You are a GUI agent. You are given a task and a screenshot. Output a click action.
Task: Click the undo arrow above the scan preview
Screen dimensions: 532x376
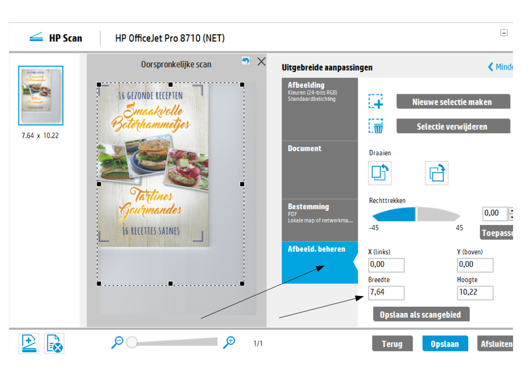click(245, 61)
